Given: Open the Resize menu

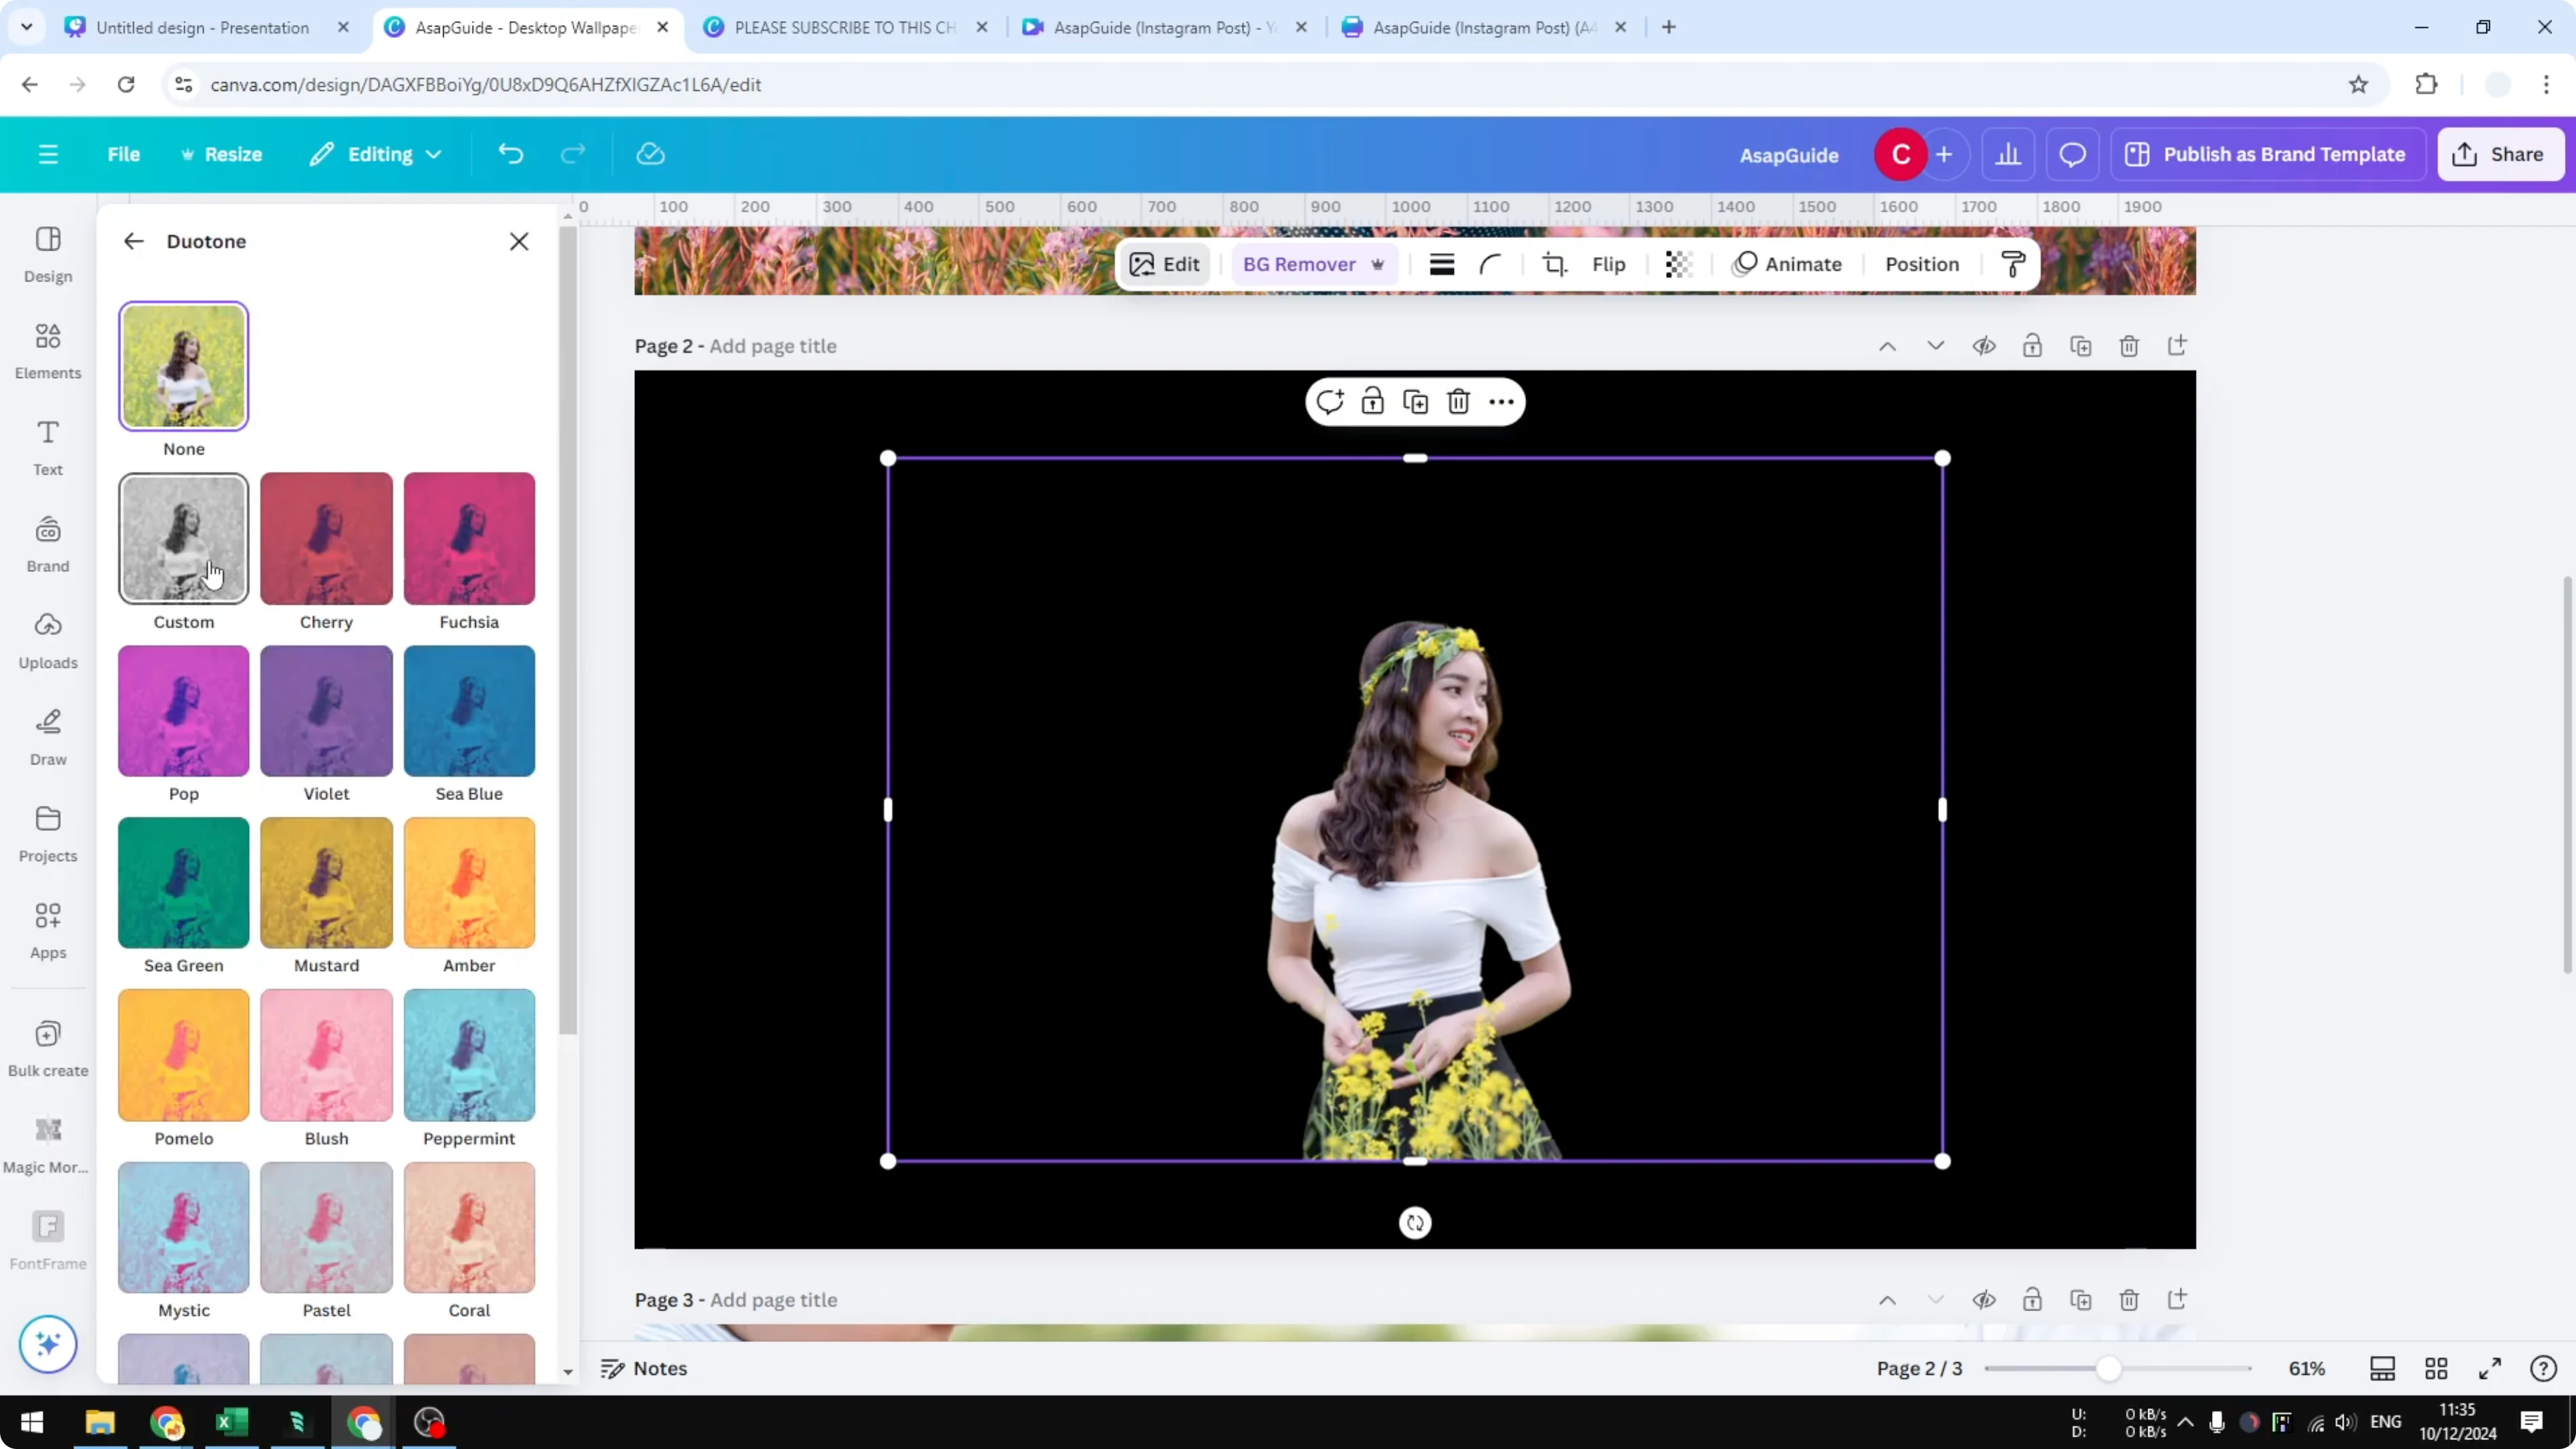Looking at the screenshot, I should pyautogui.click(x=222, y=154).
